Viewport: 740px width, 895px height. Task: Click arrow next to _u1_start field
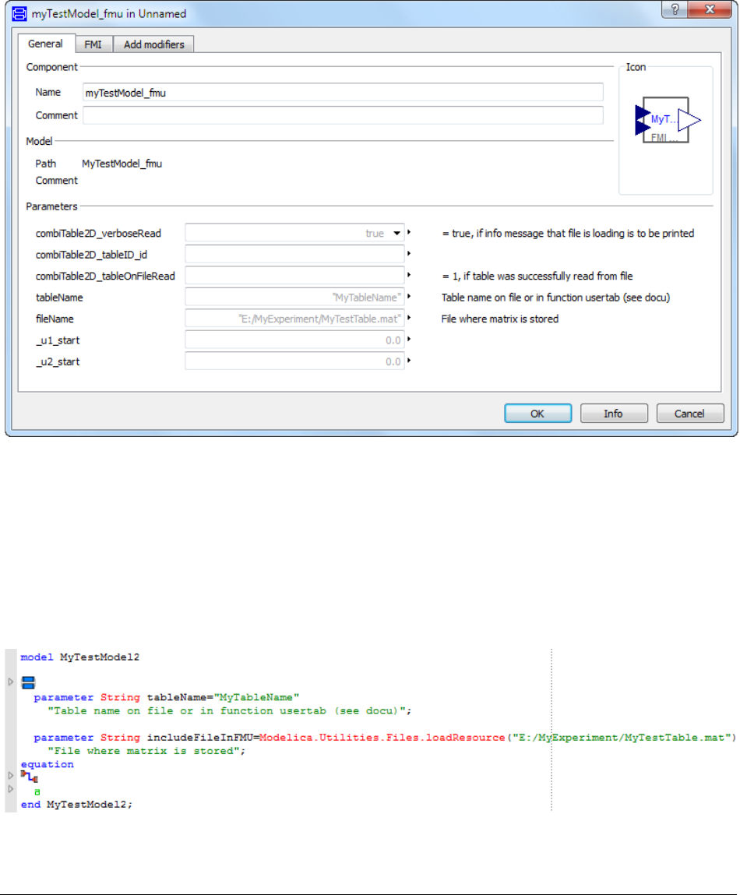click(409, 339)
